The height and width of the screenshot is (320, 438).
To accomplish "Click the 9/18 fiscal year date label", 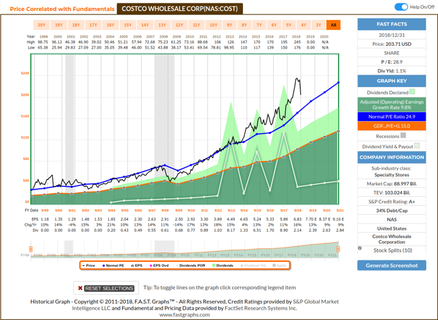I will point(298,211).
